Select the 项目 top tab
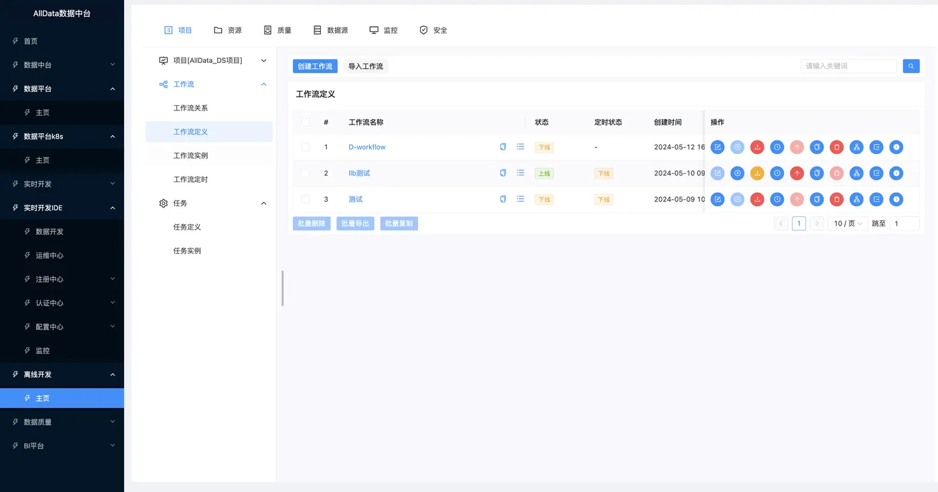 [x=178, y=30]
